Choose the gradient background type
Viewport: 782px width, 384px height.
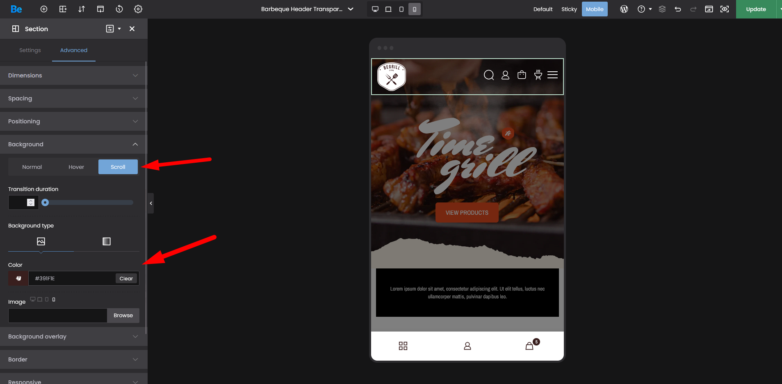click(x=107, y=241)
